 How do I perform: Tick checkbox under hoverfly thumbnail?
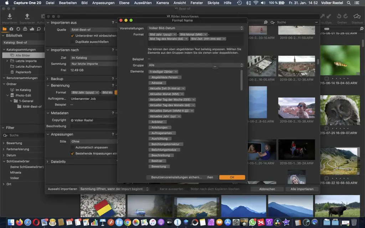point(327,79)
